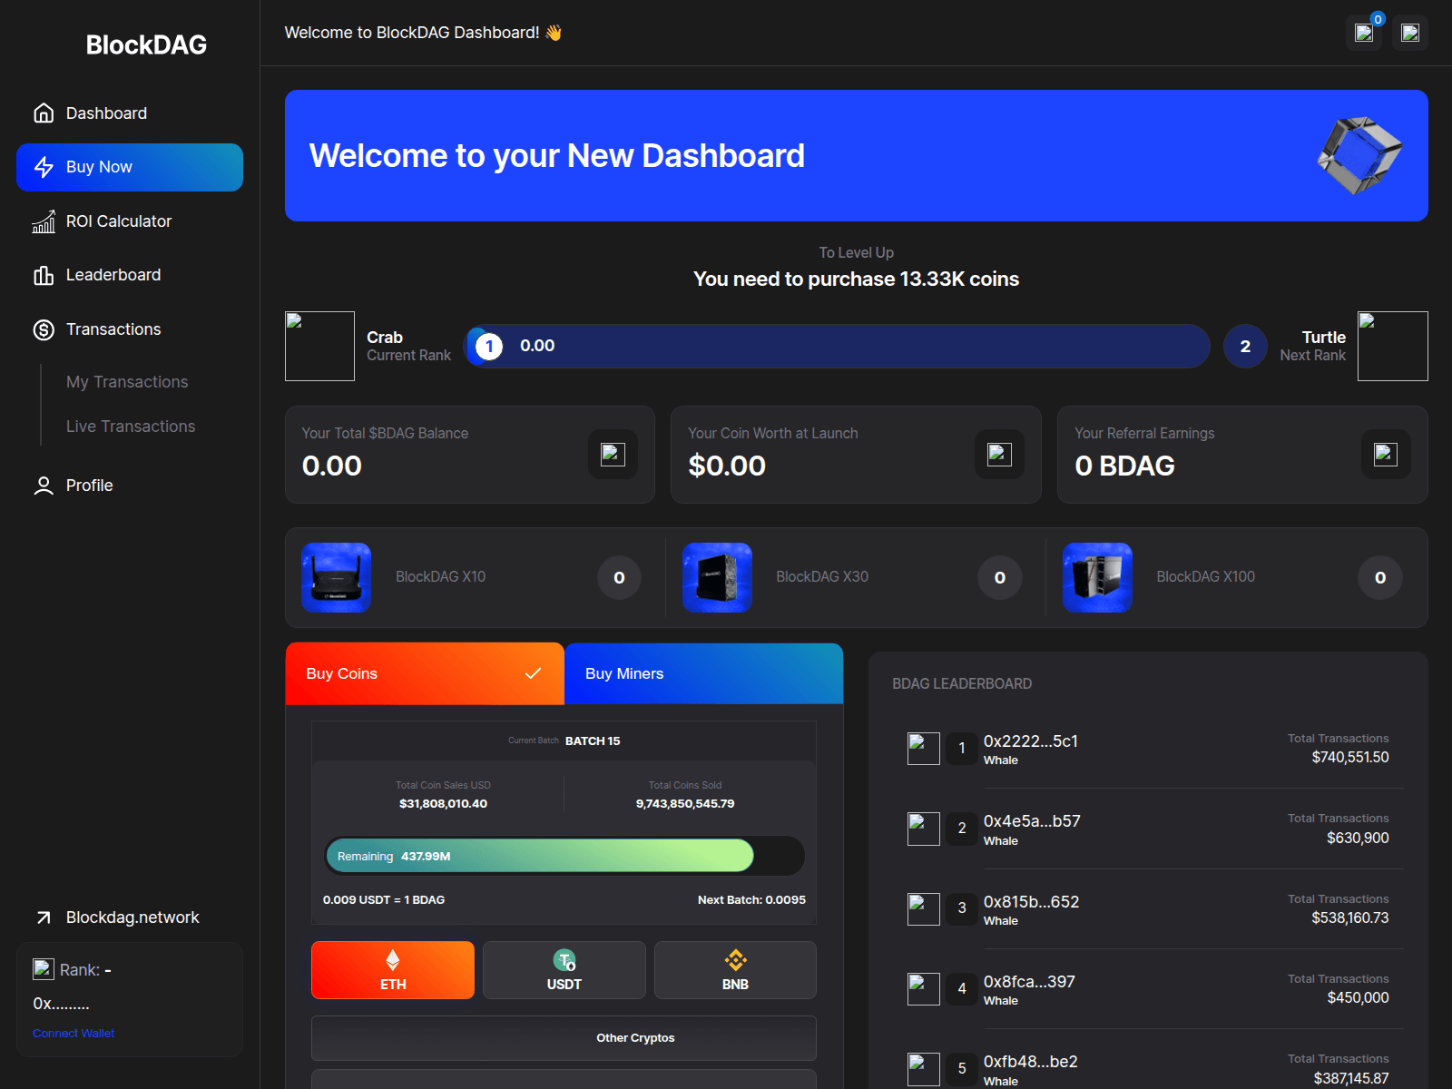
Task: Click the $31,808,010.40 total coin sales value
Action: pos(444,804)
